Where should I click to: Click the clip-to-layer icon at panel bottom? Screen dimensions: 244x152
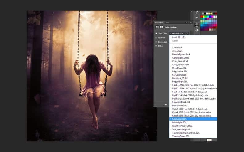165,105
